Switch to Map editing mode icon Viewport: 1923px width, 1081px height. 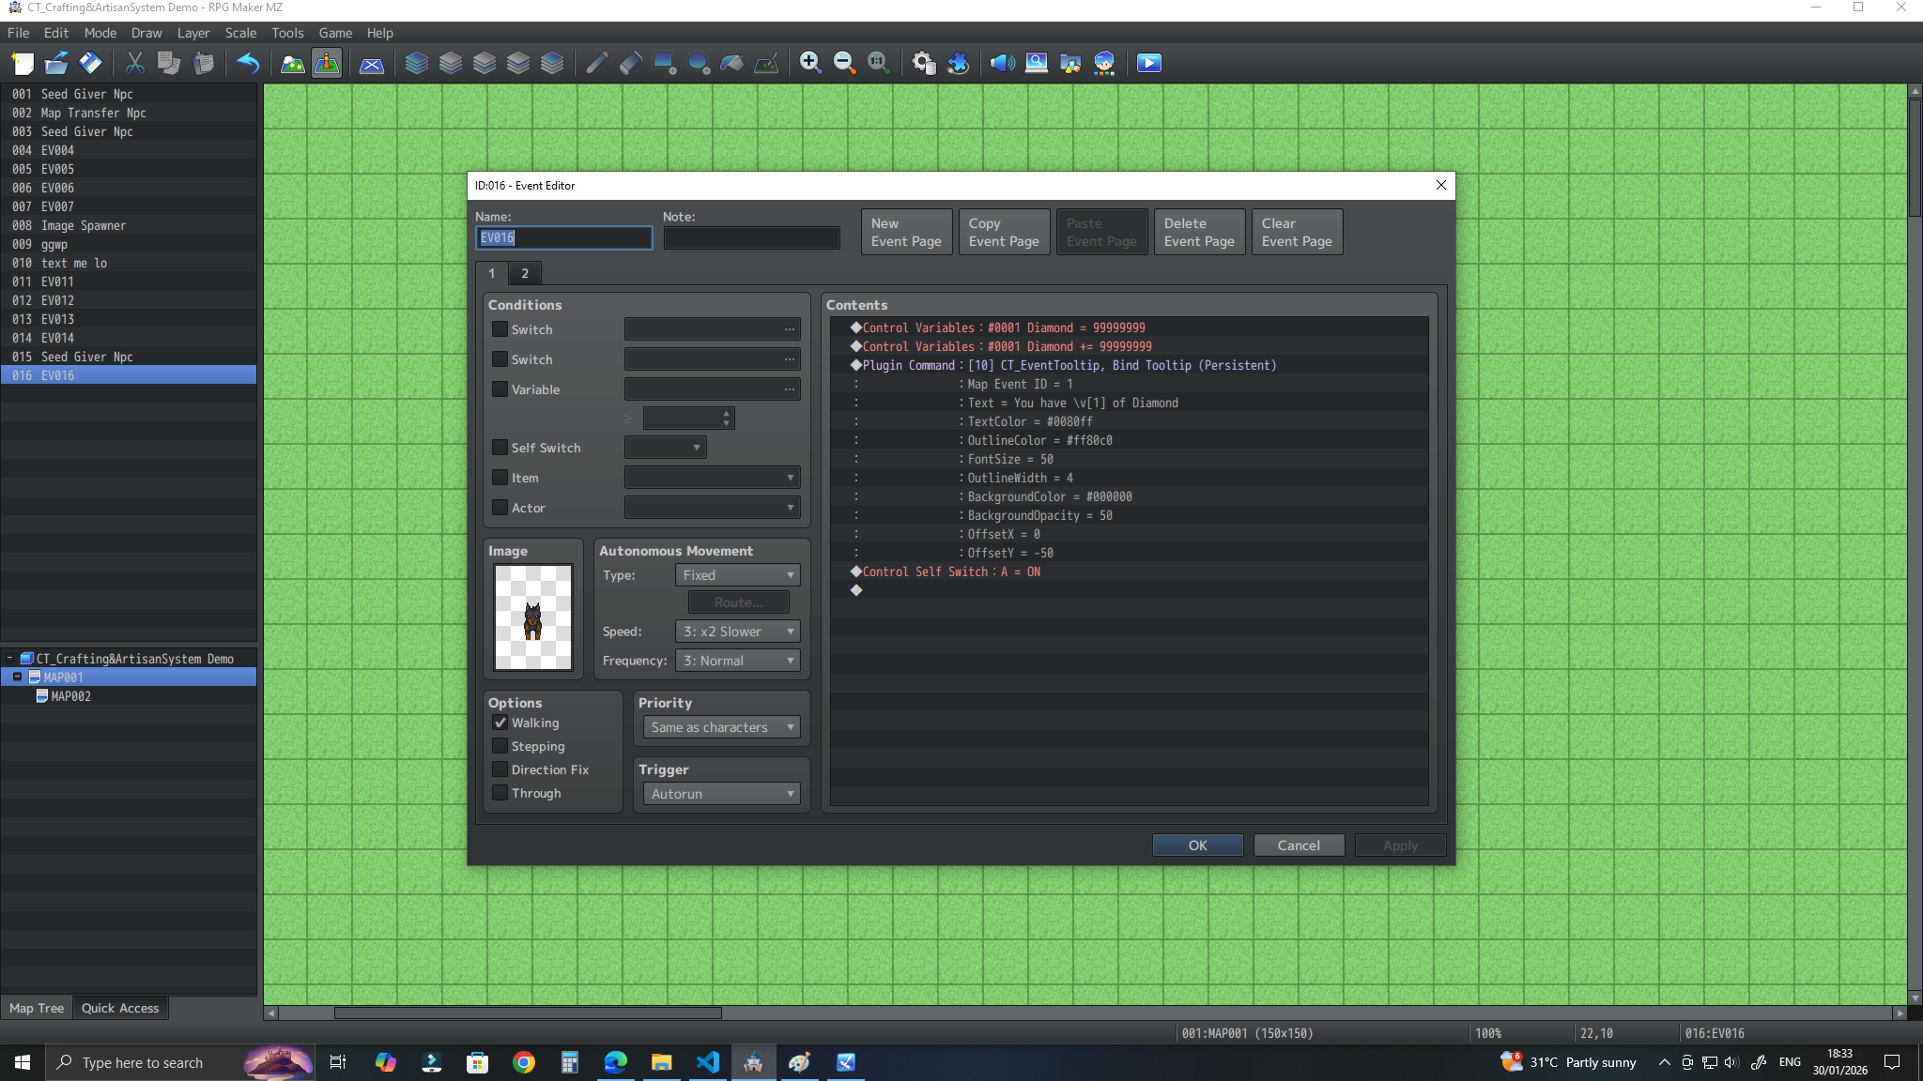pyautogui.click(x=293, y=63)
